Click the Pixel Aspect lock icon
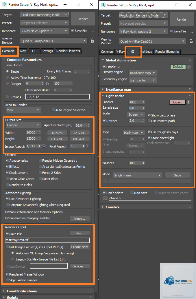Viewport: 196px width, 299px height. click(88, 146)
